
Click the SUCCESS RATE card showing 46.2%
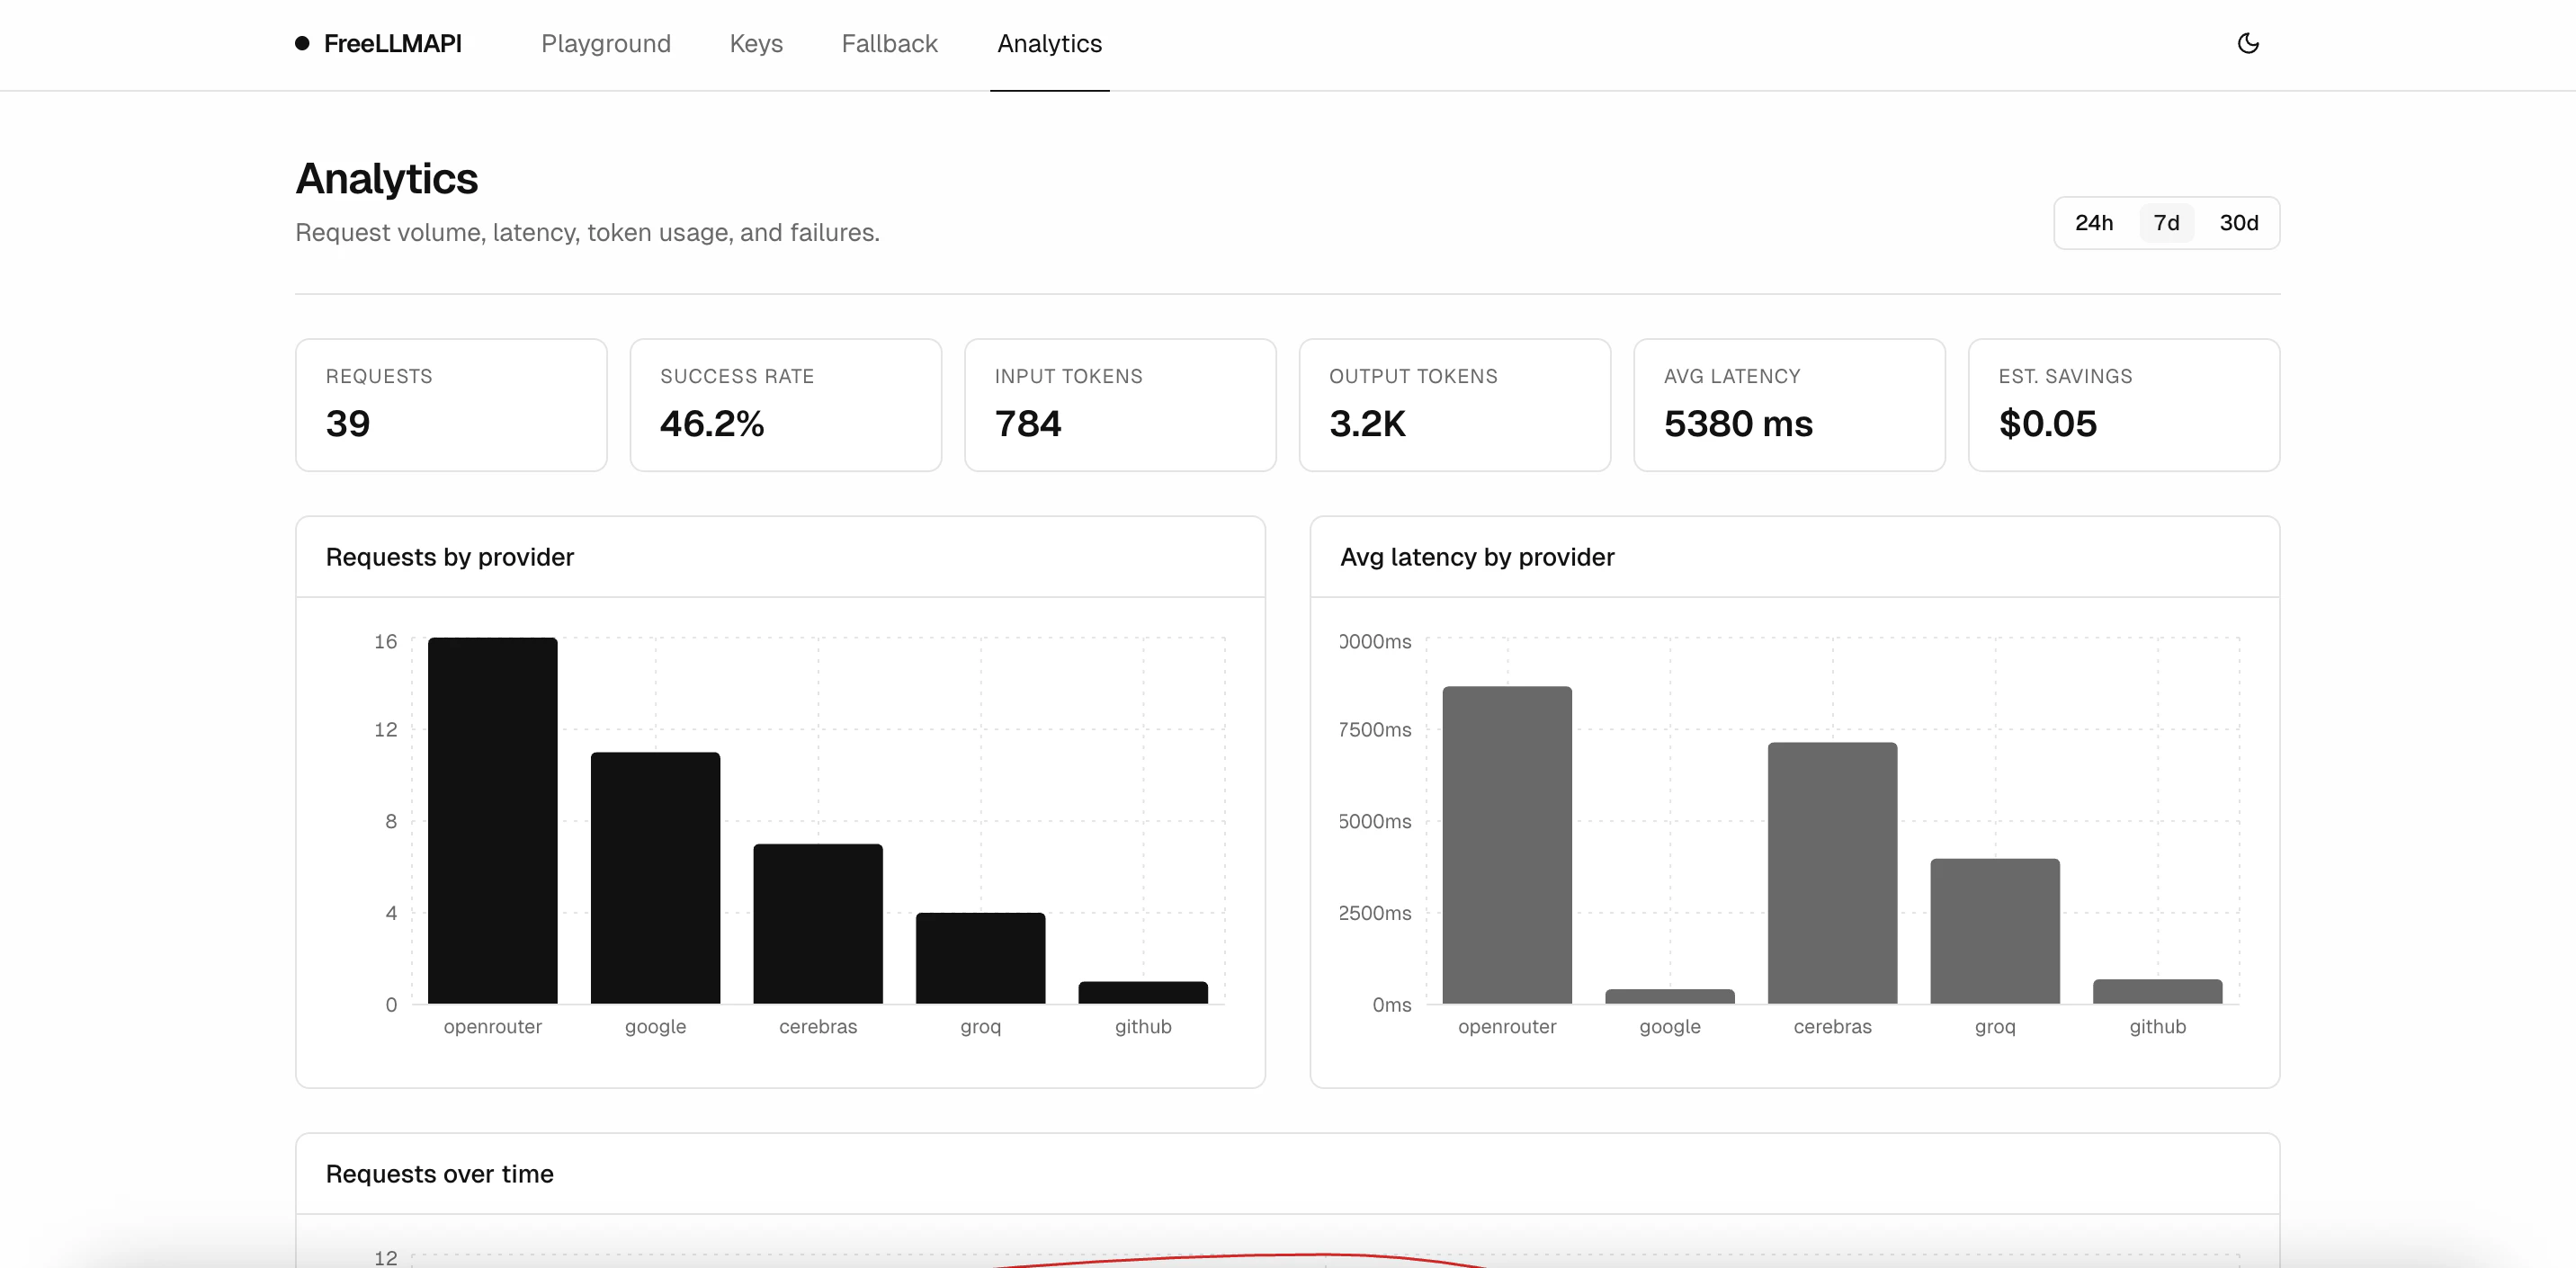[x=786, y=404]
